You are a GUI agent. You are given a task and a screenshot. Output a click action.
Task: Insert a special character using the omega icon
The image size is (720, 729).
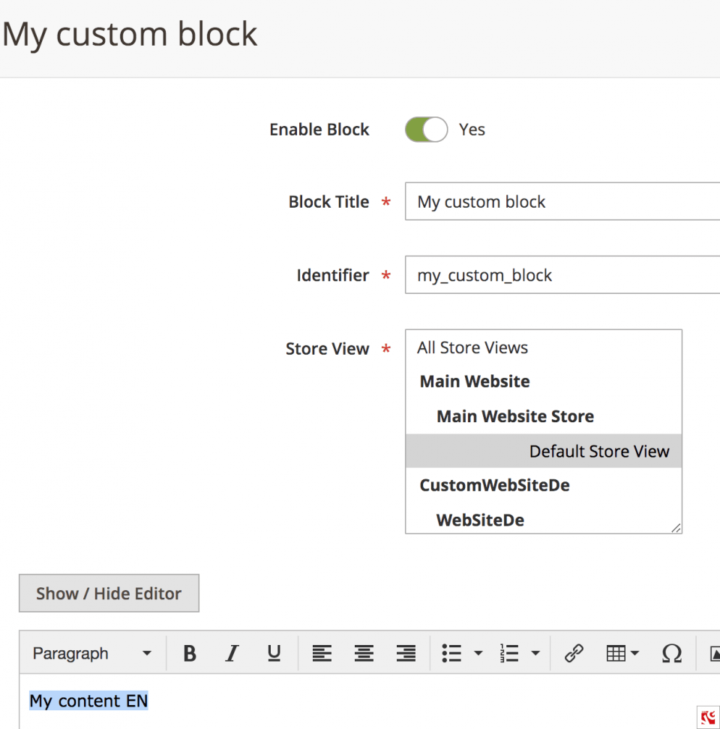pyautogui.click(x=671, y=653)
